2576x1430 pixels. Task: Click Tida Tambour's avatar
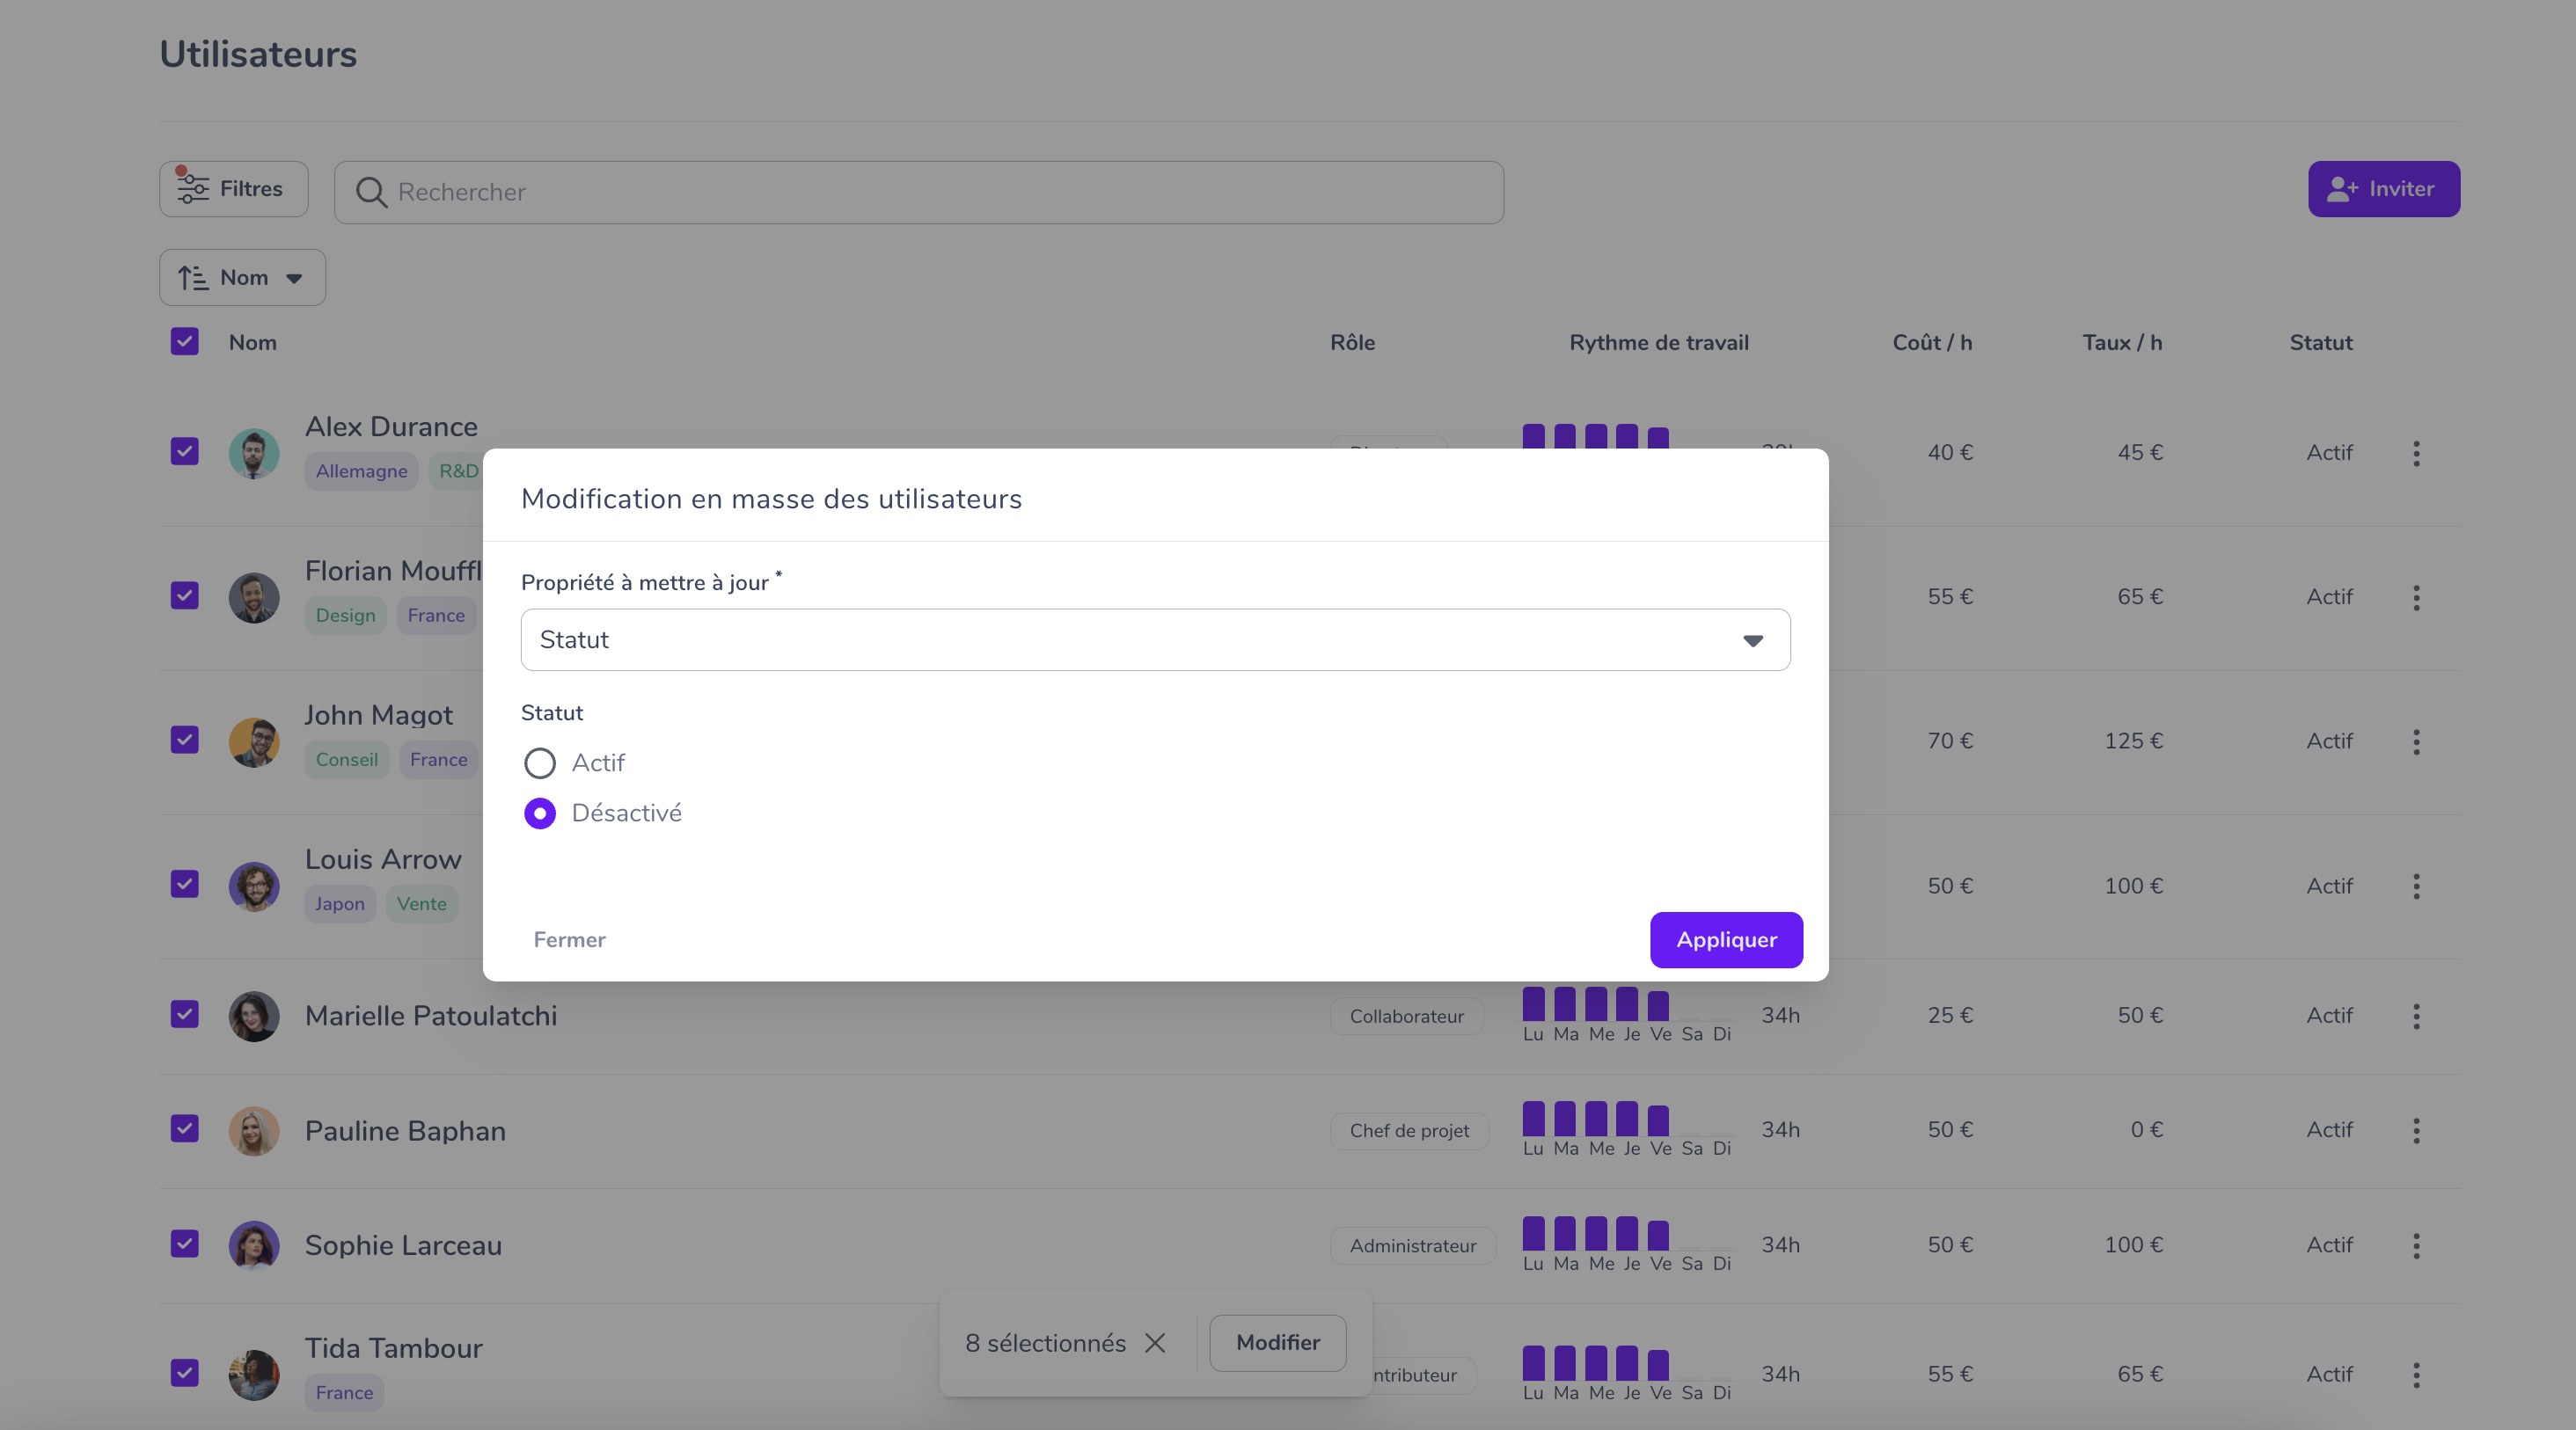[x=254, y=1375]
